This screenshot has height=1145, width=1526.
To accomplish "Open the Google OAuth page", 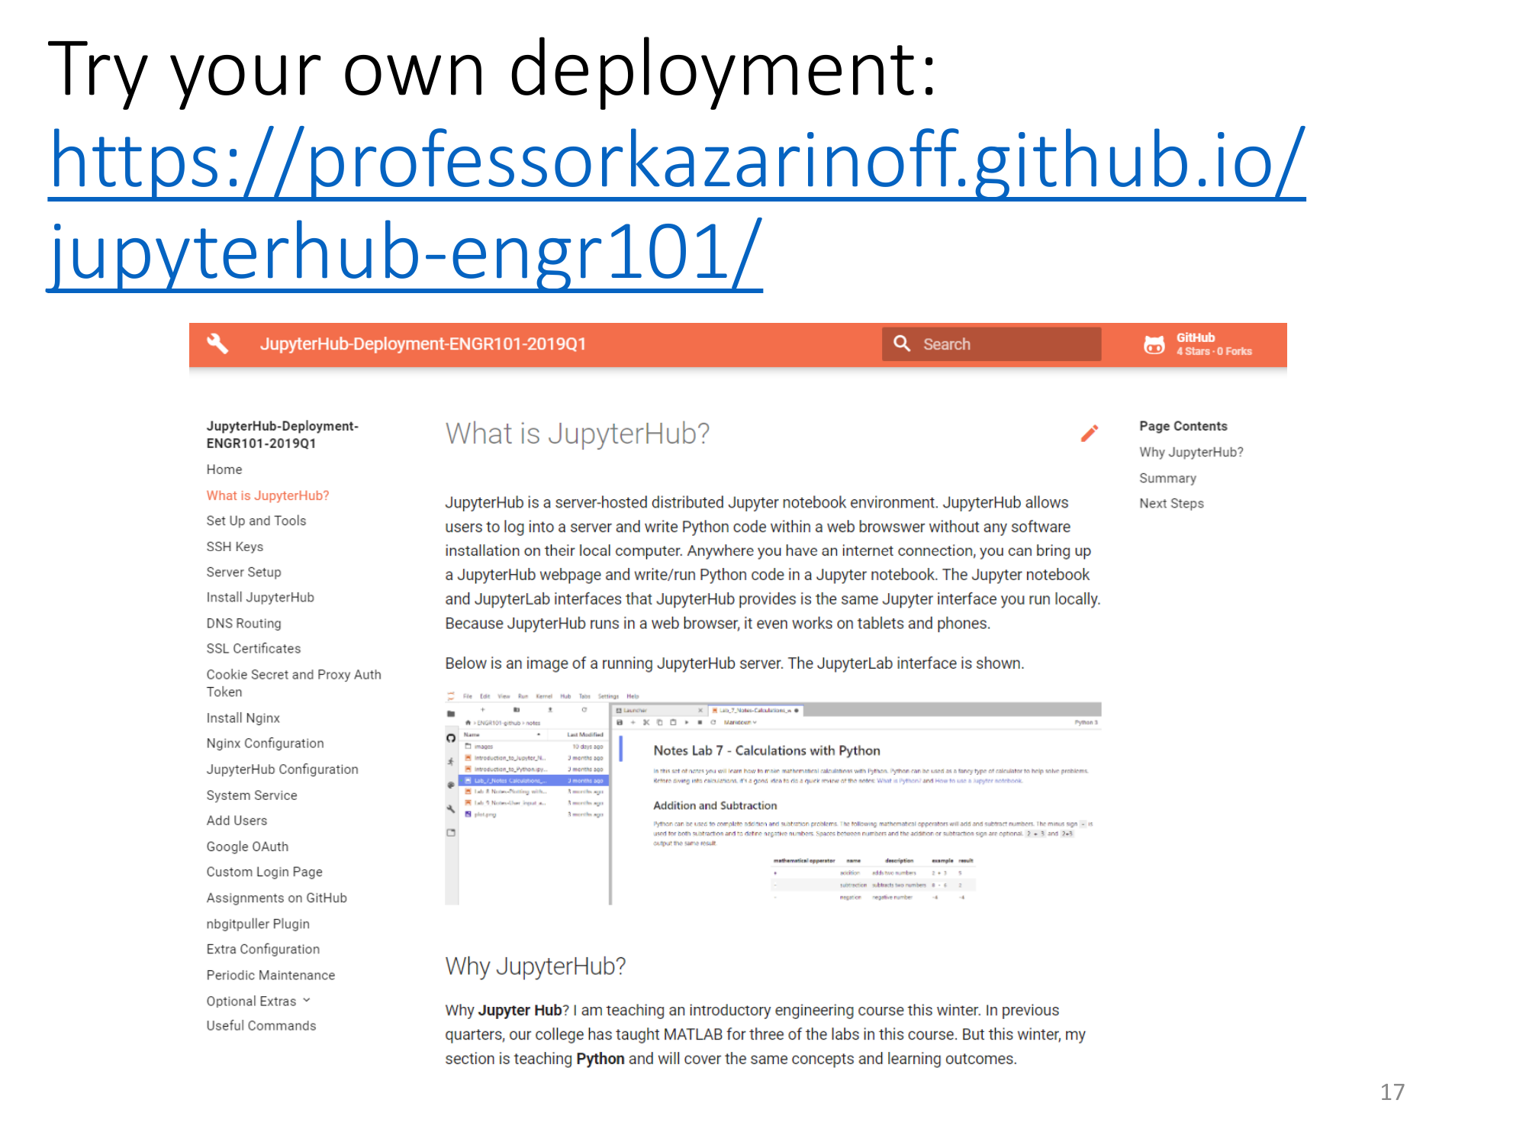I will (x=247, y=847).
